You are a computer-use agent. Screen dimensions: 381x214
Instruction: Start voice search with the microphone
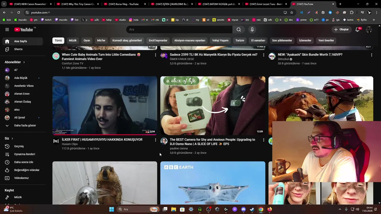tap(252, 29)
